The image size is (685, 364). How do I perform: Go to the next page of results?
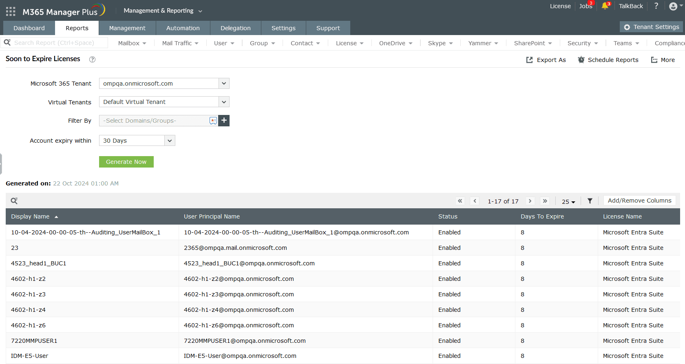pyautogui.click(x=530, y=201)
